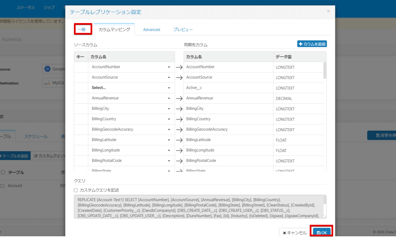Switch to the 一般 tab
The height and width of the screenshot is (238, 396).
82,29
